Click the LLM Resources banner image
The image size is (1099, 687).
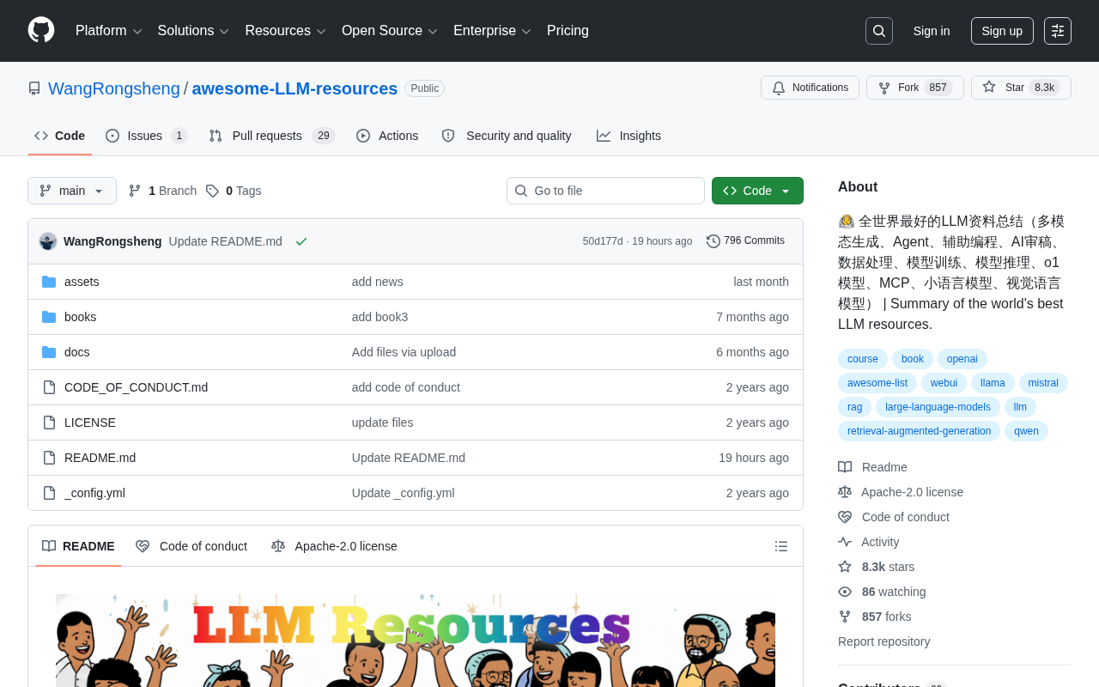point(416,641)
